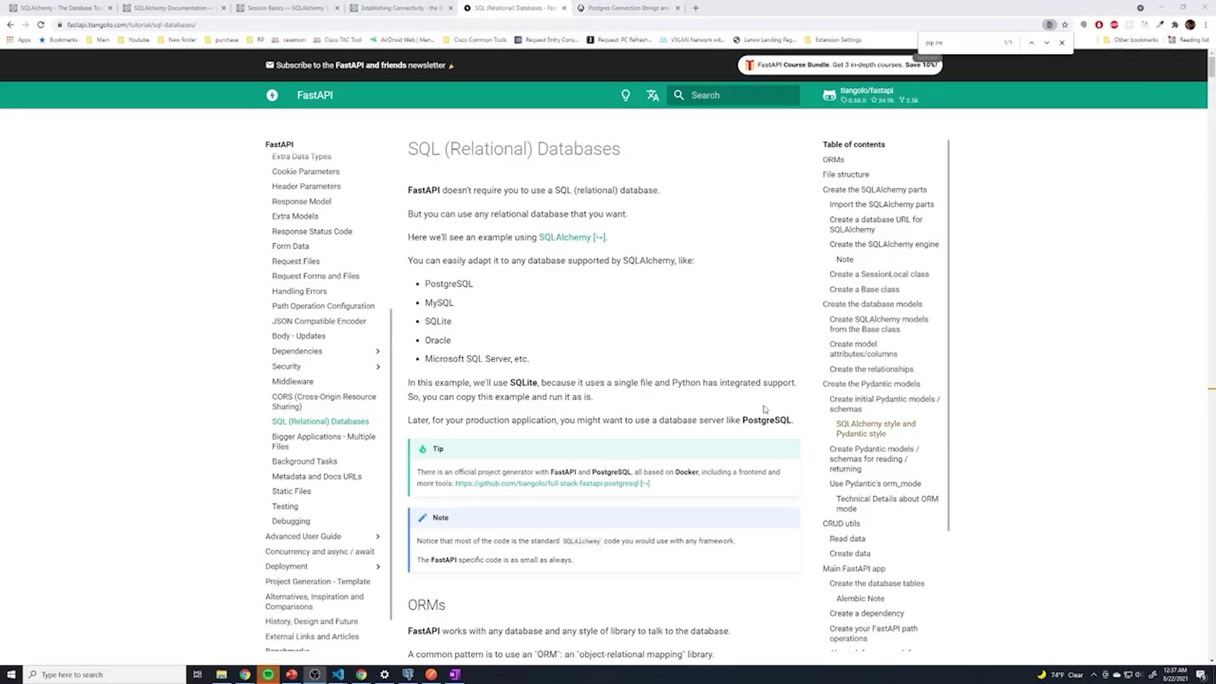Close the find-in-page bar
The height and width of the screenshot is (684, 1216).
coord(1062,42)
